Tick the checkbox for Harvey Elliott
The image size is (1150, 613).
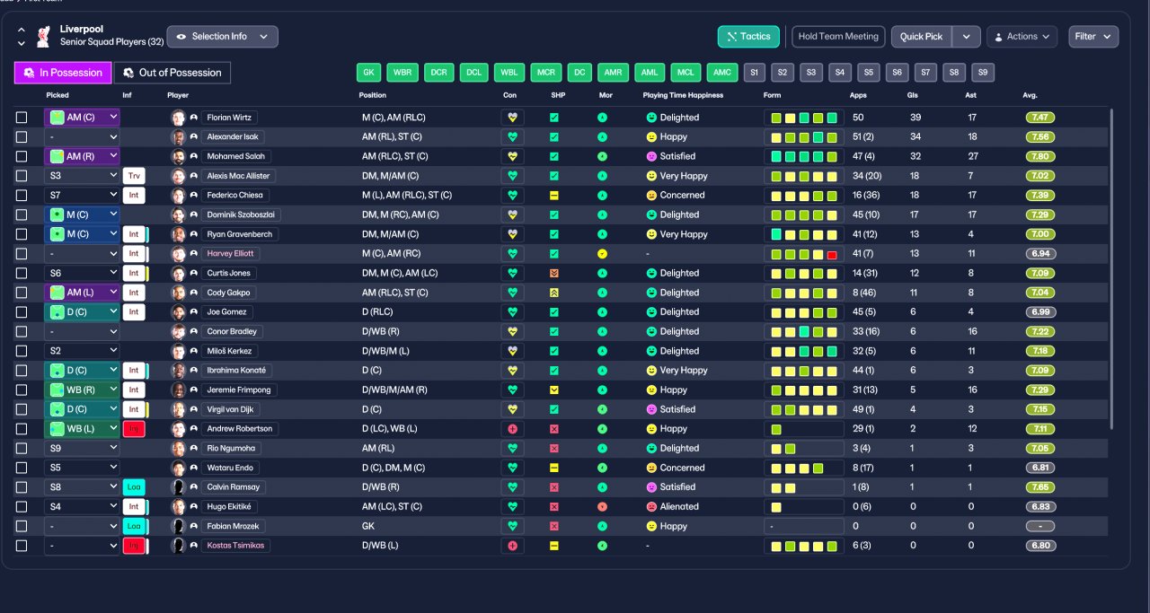point(22,254)
